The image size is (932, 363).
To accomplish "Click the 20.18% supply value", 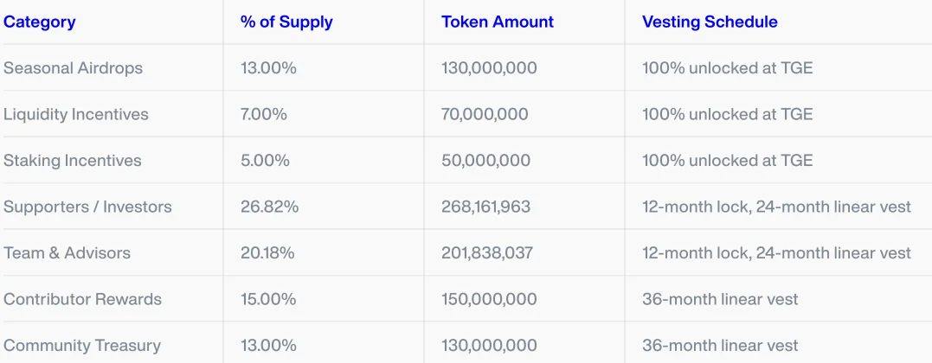I will (x=267, y=253).
